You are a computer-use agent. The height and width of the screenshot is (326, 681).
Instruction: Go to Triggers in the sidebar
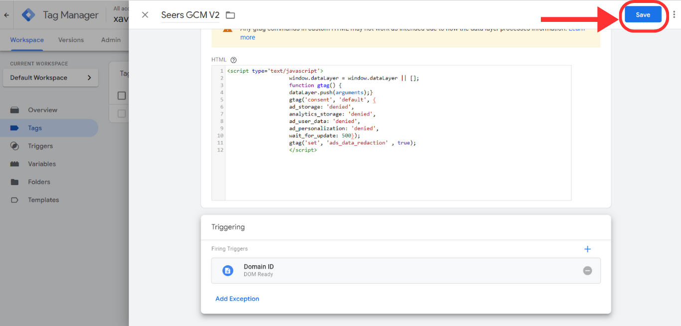point(40,146)
